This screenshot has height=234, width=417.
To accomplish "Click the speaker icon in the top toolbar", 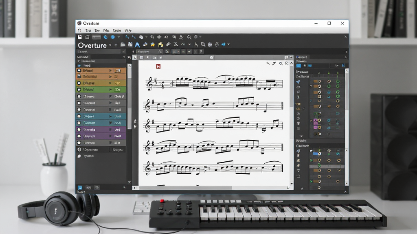I will (166, 37).
